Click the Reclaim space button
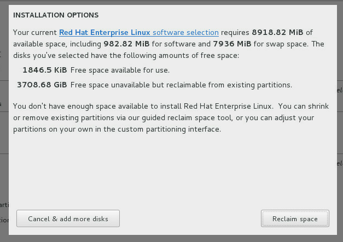Image resolution: width=343 pixels, height=242 pixels. pyautogui.click(x=295, y=219)
